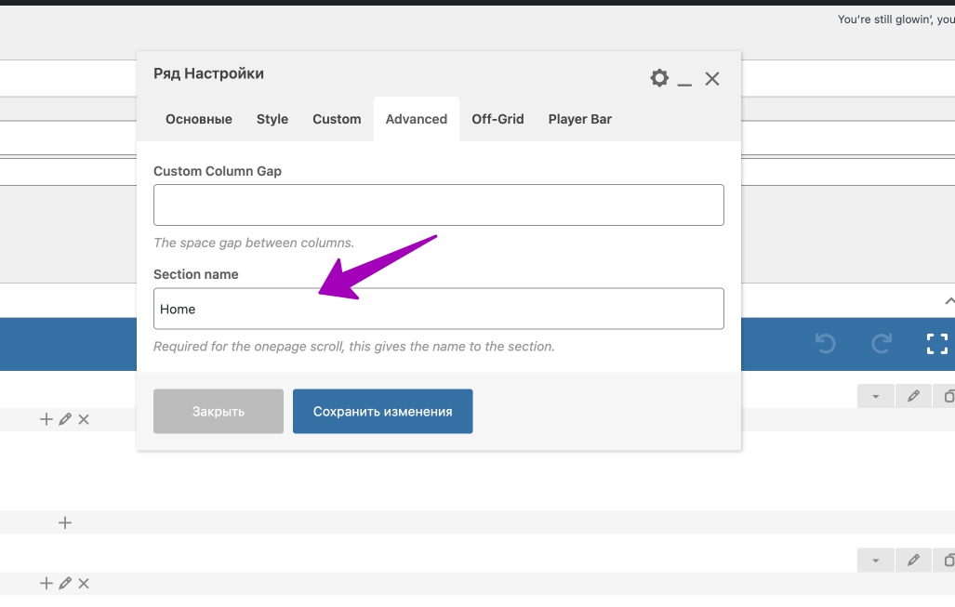Click the plus icon in the upper column controls
The image size is (955, 607).
46,419
